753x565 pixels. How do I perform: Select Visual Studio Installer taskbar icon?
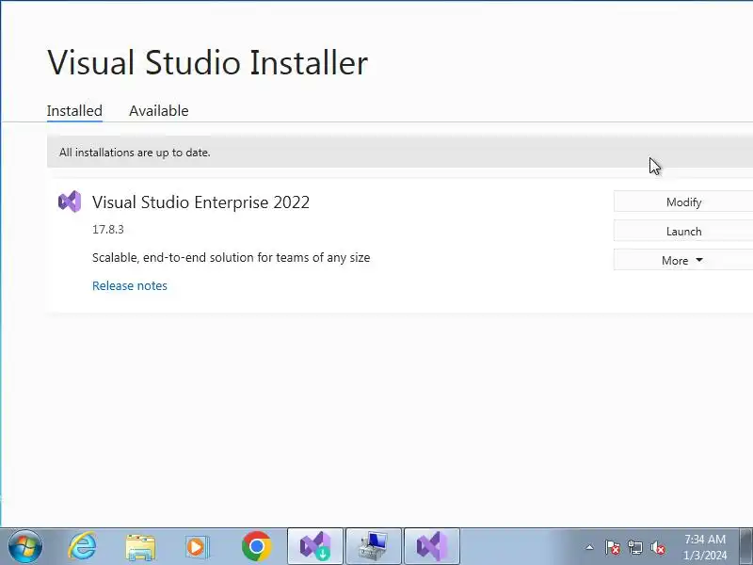pos(315,546)
